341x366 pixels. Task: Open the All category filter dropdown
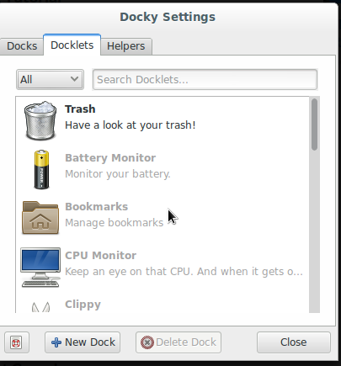pos(50,80)
